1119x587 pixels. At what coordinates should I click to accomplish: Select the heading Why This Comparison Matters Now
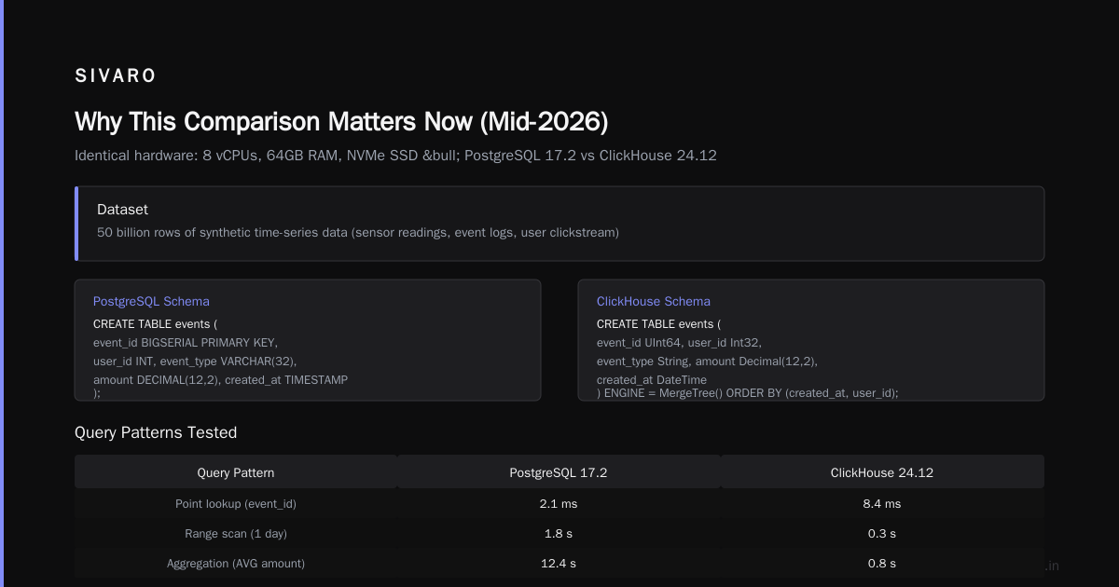click(x=341, y=122)
